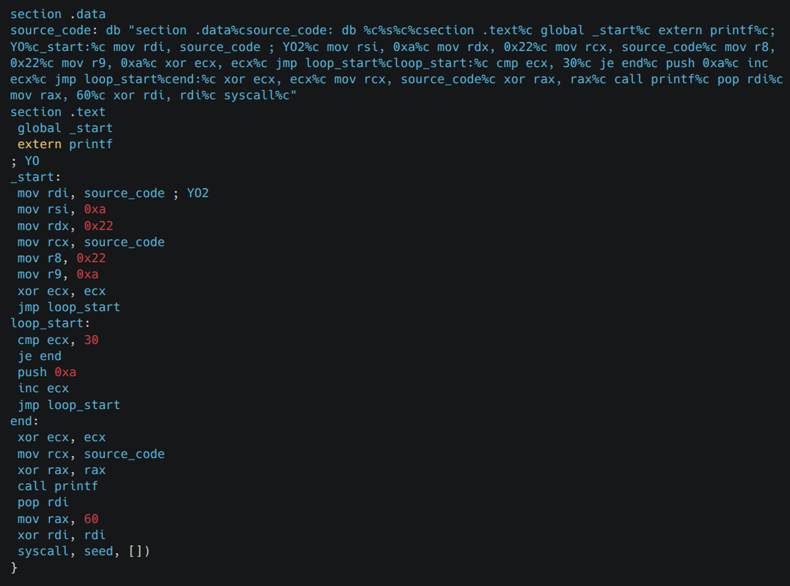Click the standalone "je end" instruction line
This screenshot has width=790, height=586.
click(40, 356)
